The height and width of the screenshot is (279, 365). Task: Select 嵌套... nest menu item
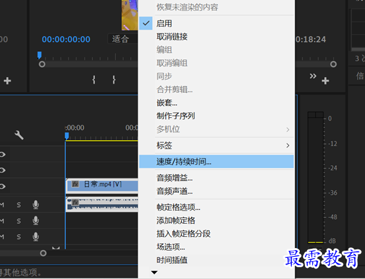[x=217, y=103]
